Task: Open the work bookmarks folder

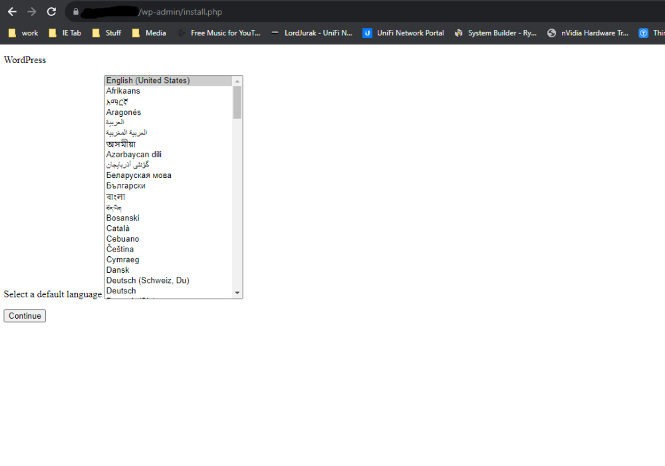Action: click(x=23, y=33)
